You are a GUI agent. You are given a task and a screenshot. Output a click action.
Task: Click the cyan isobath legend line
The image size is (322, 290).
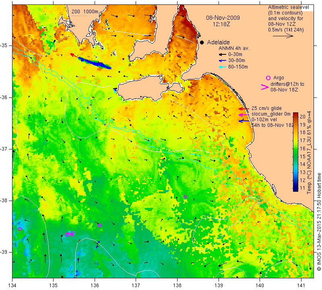pyautogui.click(x=79, y=16)
